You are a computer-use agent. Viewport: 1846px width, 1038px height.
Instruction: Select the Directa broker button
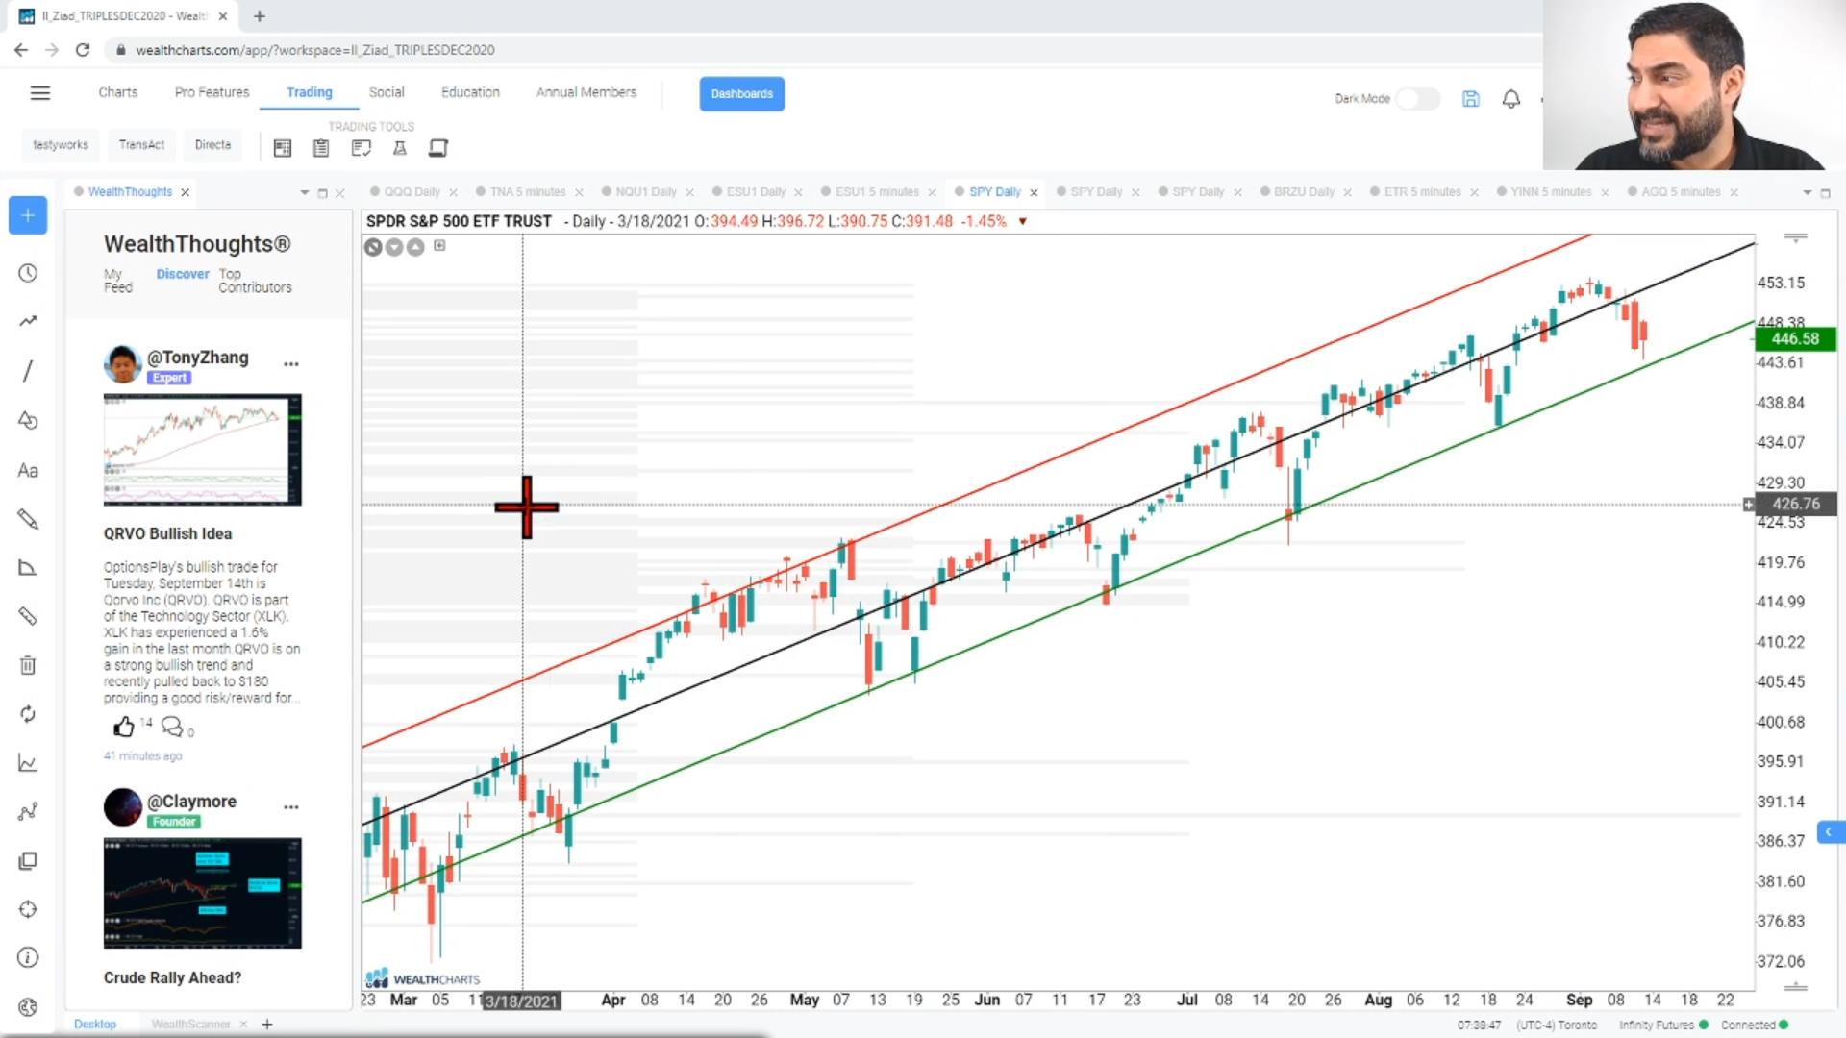tap(212, 145)
